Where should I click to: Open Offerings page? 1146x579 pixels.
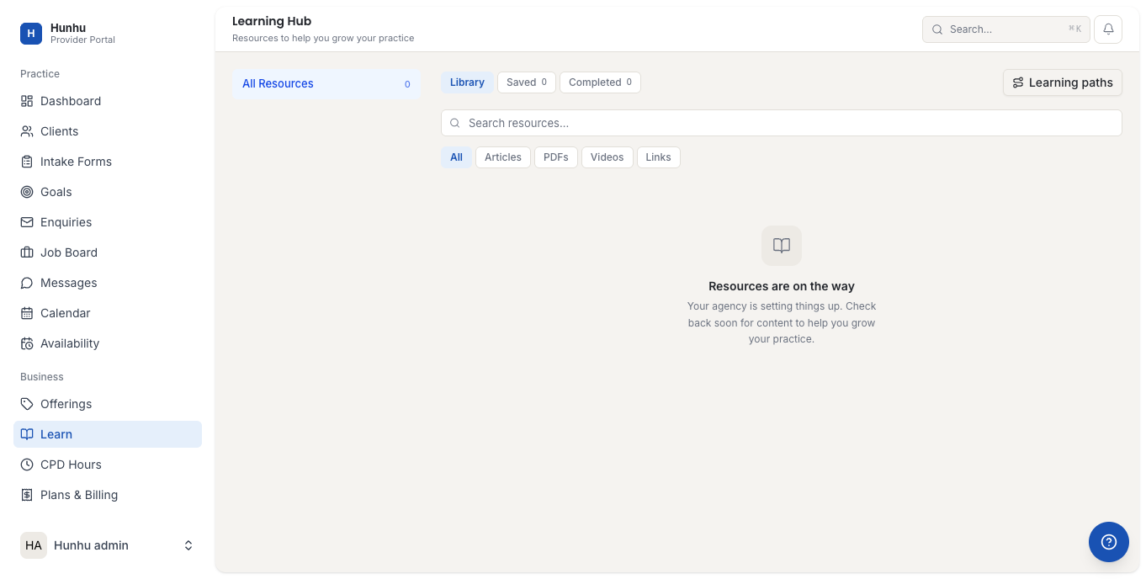pos(108,404)
